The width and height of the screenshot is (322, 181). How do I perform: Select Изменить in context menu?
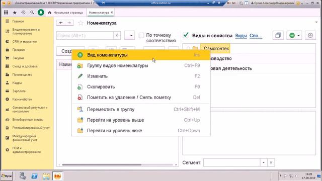click(x=141, y=76)
